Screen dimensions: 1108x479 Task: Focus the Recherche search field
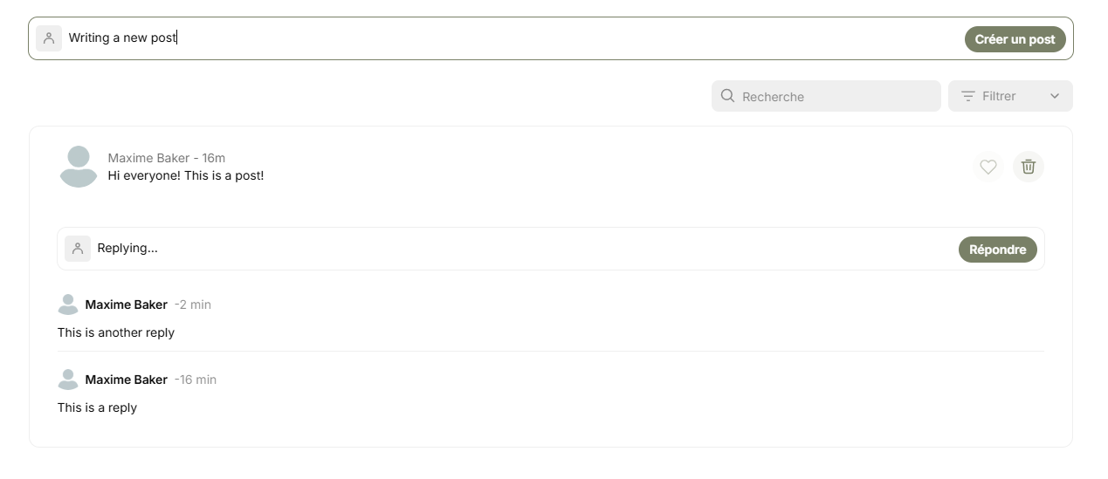[x=826, y=96]
